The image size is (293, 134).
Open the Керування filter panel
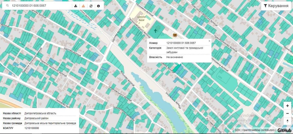pyautogui.click(x=276, y=6)
